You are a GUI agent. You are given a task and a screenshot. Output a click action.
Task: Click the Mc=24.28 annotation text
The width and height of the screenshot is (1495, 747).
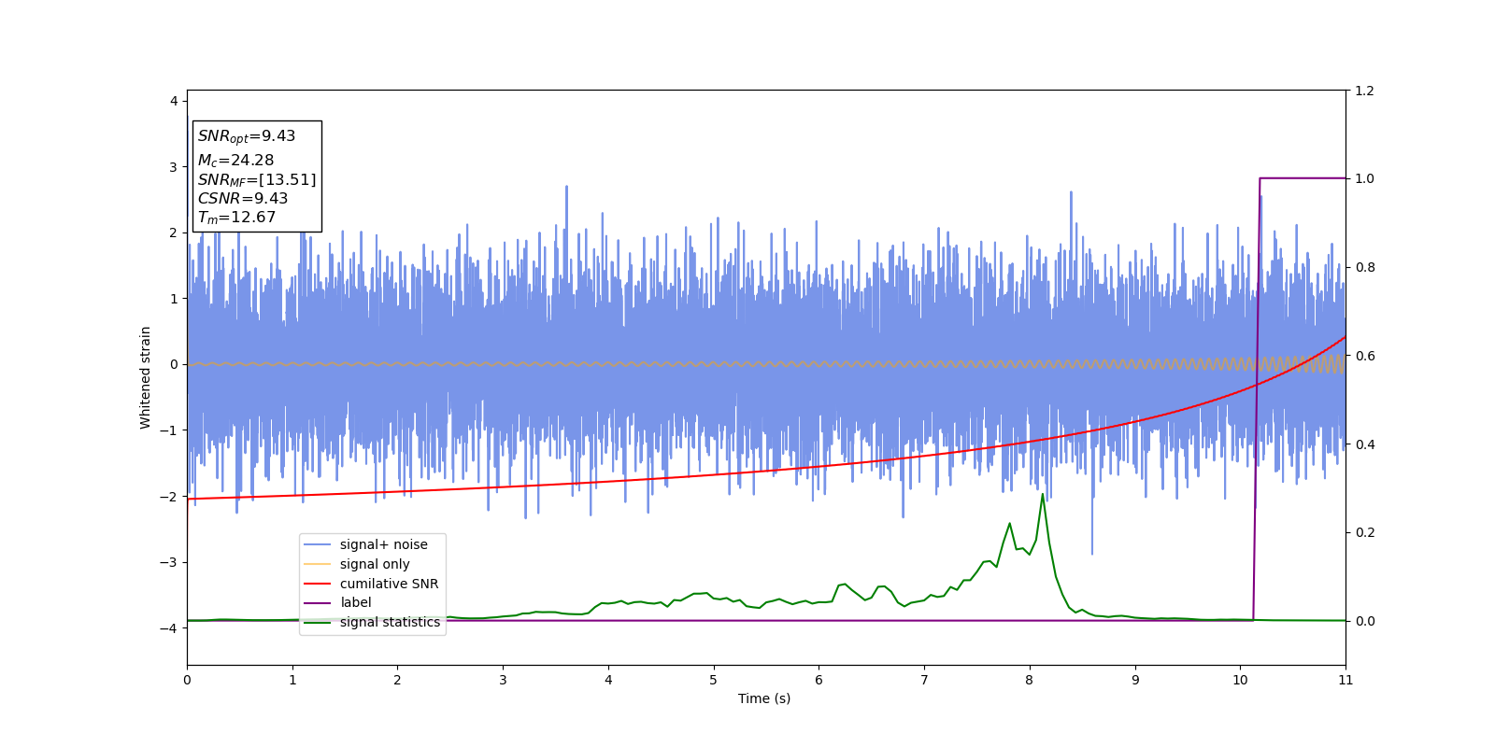point(235,161)
